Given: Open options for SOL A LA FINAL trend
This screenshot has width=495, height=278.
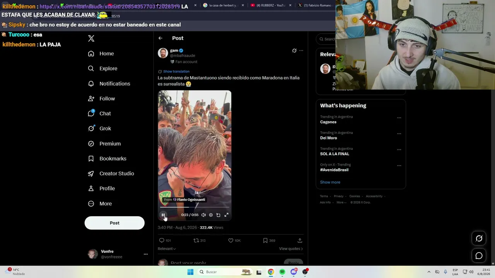Looking at the screenshot, I should click(x=399, y=149).
